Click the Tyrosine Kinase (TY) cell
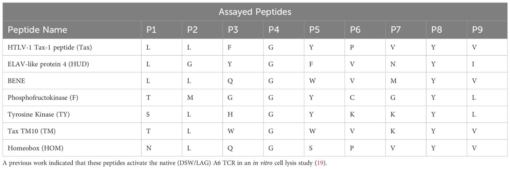This screenshot has width=510, height=169. (38, 114)
